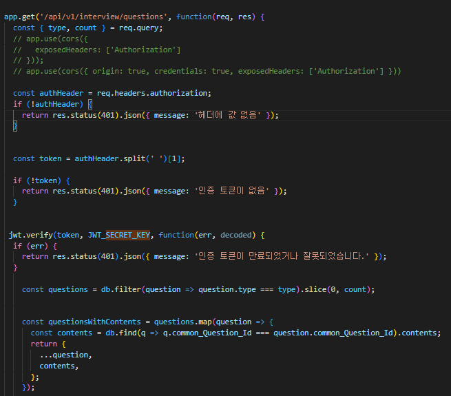This screenshot has height=396, width=451.
Task: Click the highlighted 'SECRET_KEY' text
Action: (127, 235)
